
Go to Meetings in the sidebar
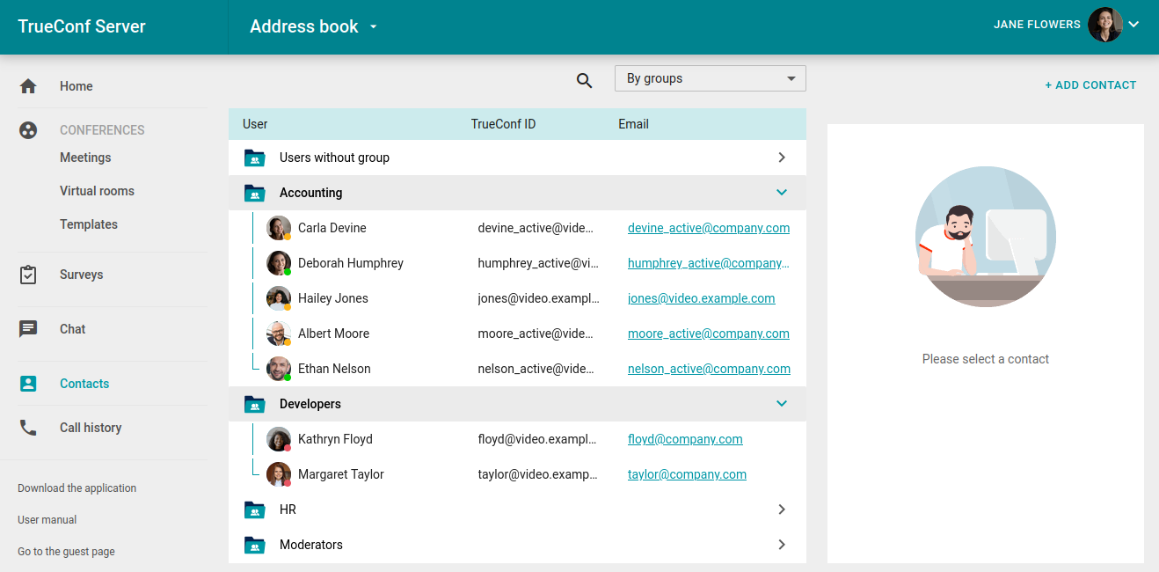85,158
